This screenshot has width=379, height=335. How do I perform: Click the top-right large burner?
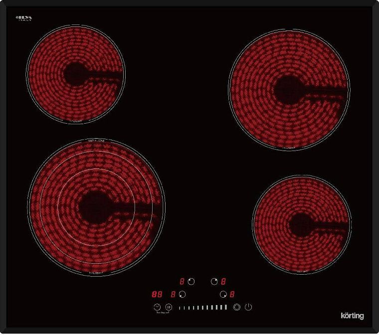click(289, 90)
